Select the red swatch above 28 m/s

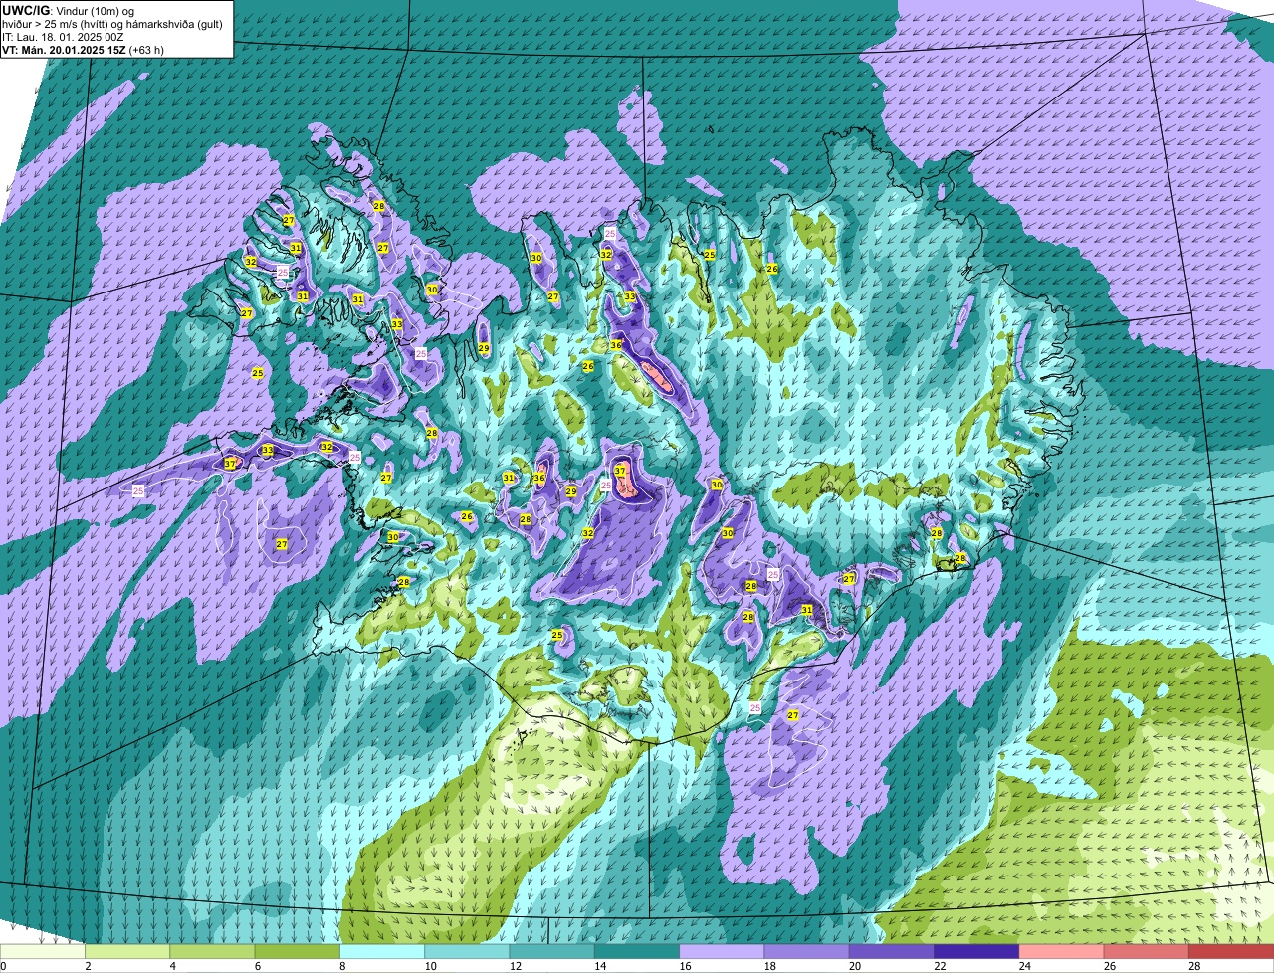coord(1231,952)
